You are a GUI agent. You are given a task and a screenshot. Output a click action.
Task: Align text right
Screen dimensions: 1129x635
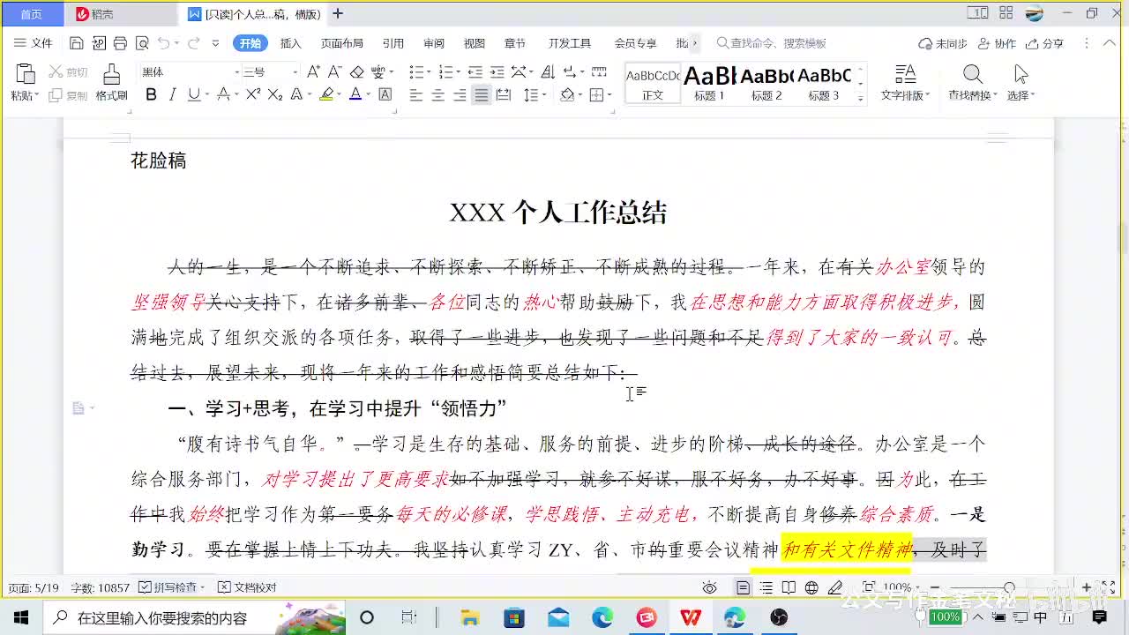coord(460,94)
